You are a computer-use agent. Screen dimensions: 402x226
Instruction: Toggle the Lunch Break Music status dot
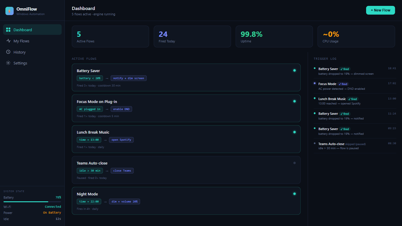pos(294,132)
